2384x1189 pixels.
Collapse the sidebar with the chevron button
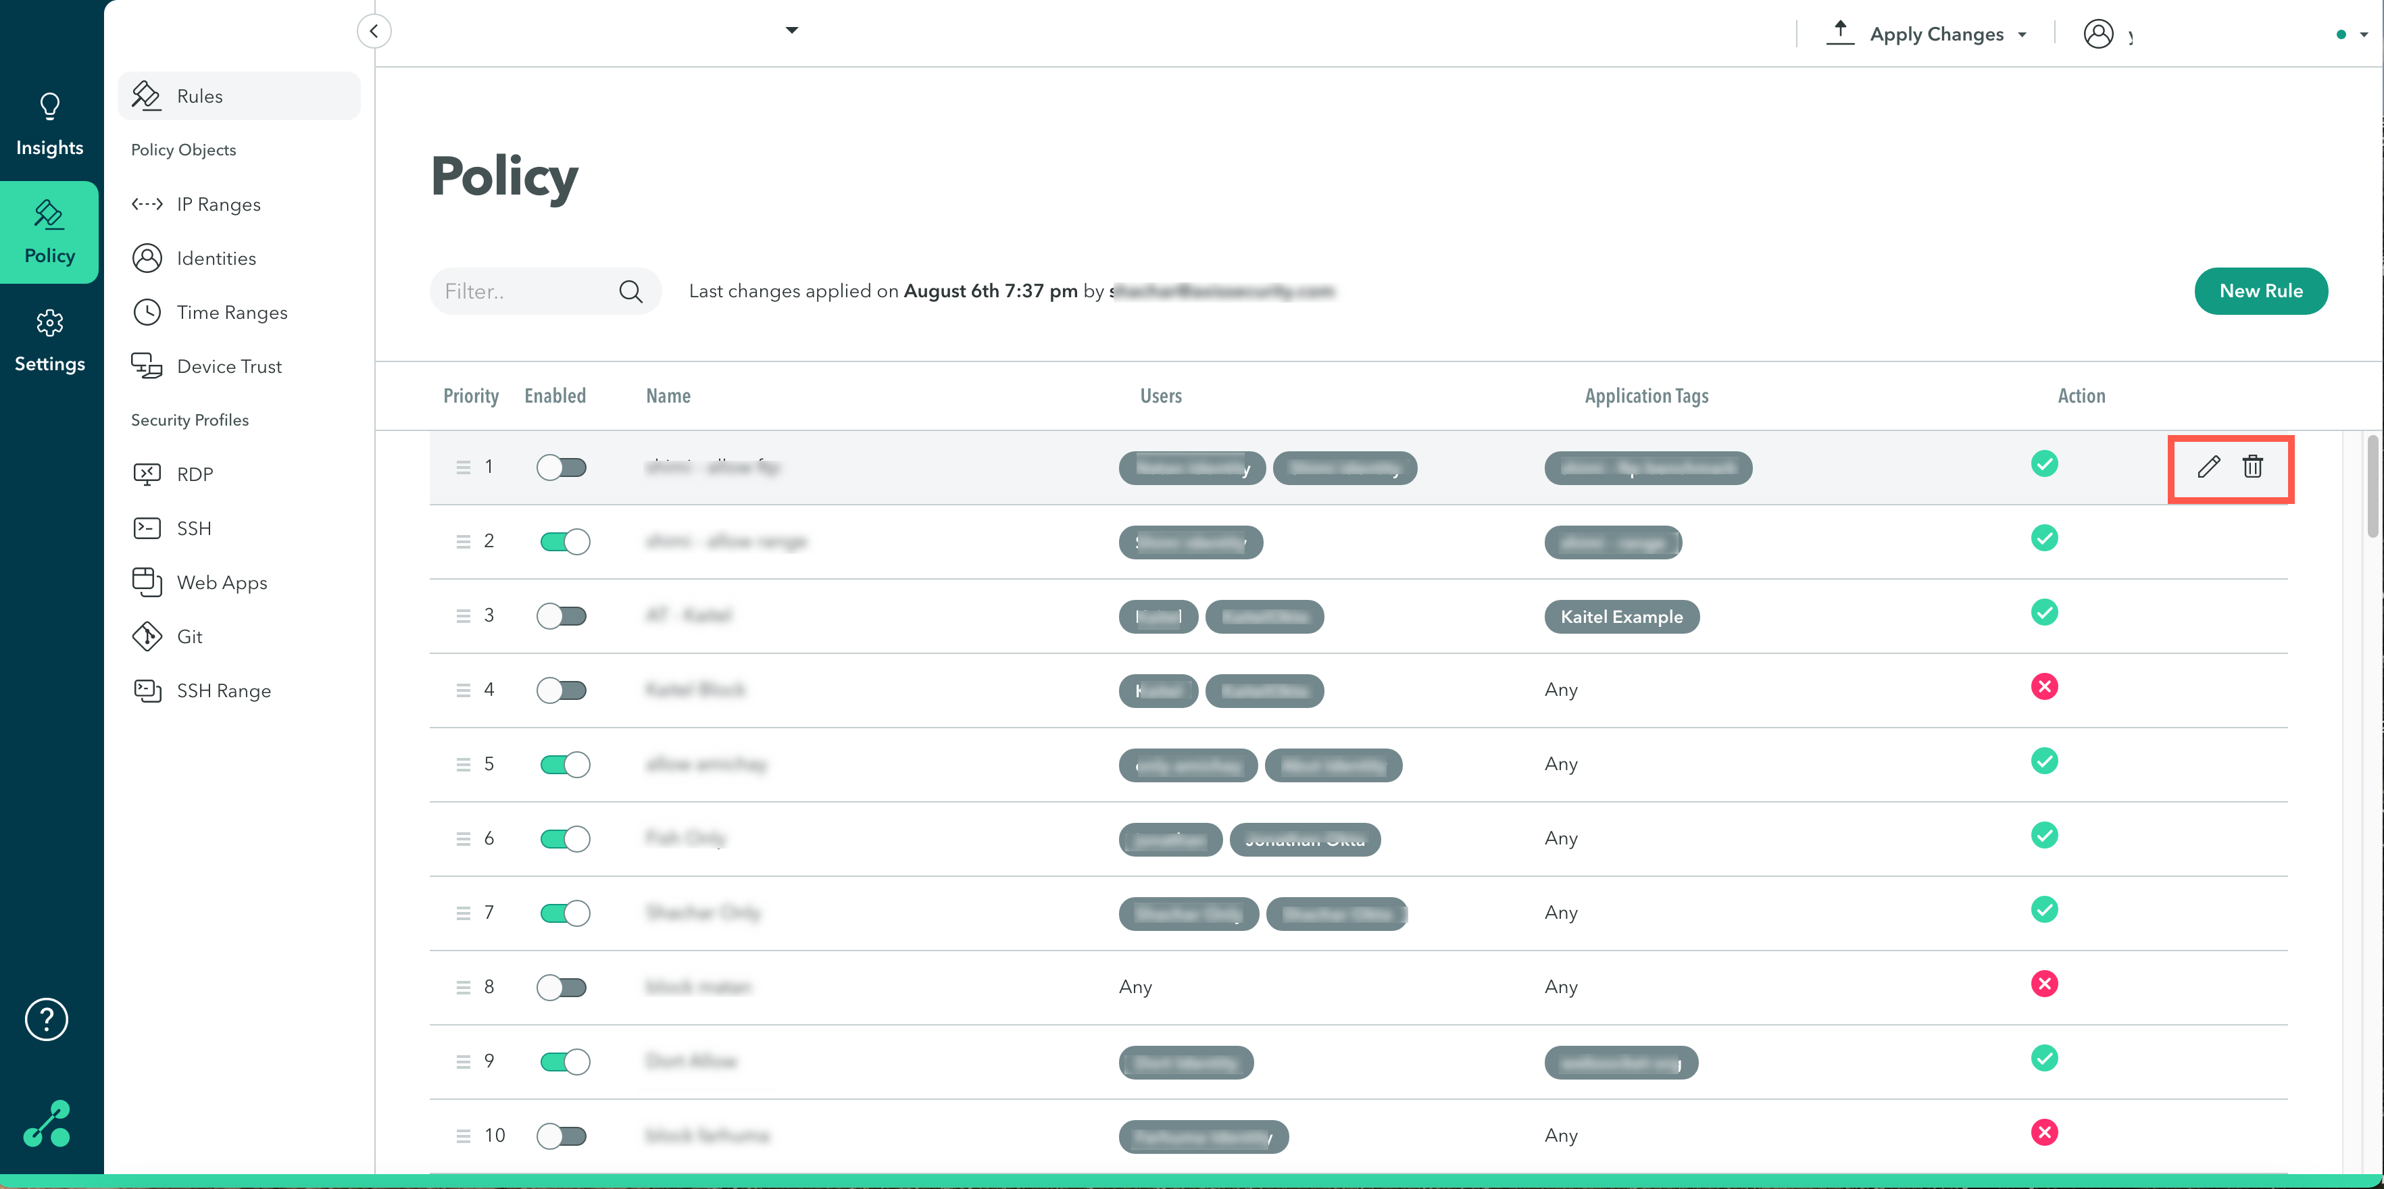tap(374, 30)
